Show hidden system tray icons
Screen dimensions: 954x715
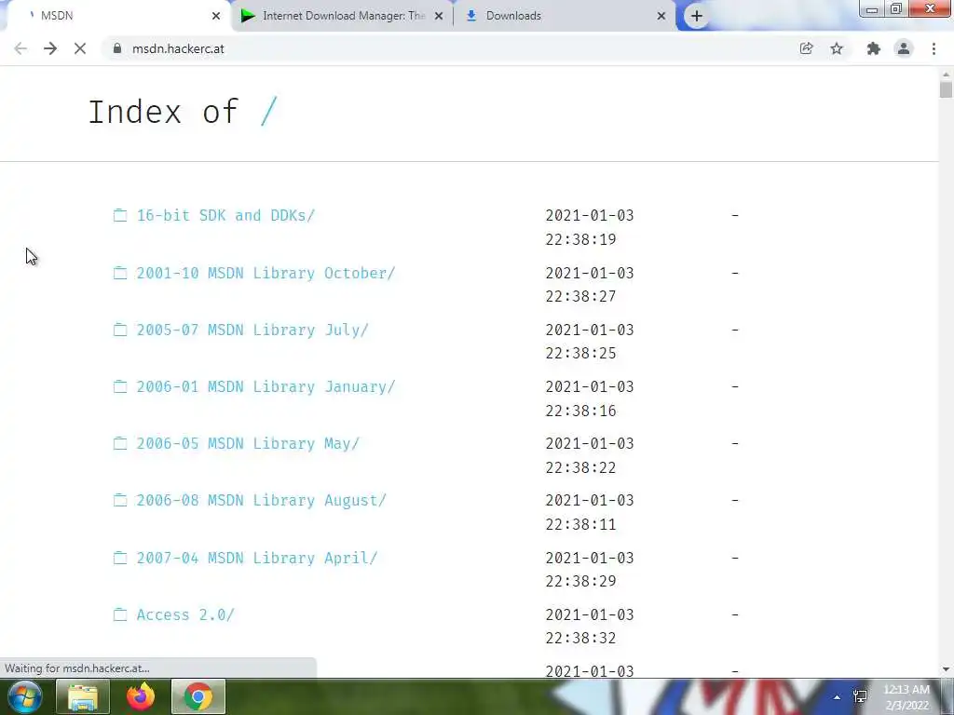tap(838, 697)
